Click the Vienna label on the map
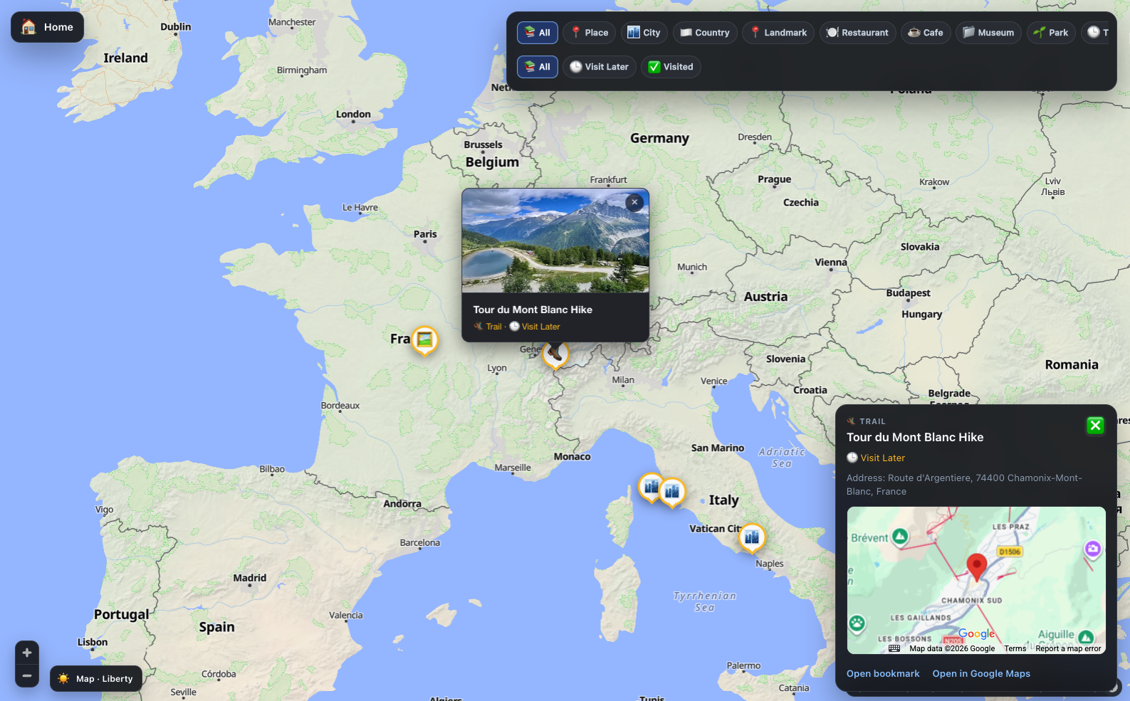This screenshot has height=701, width=1130. click(831, 262)
